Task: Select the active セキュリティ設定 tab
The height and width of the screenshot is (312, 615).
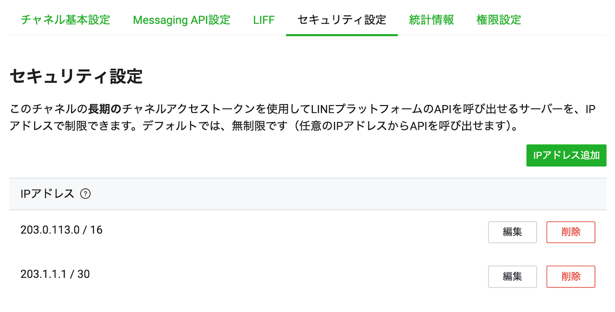Action: [342, 20]
